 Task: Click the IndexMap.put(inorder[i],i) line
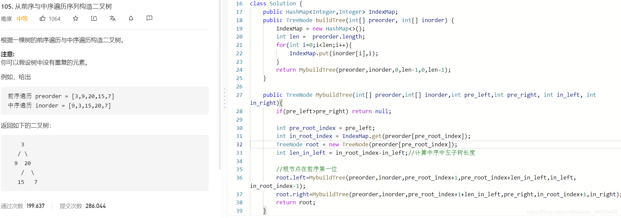pos(334,53)
